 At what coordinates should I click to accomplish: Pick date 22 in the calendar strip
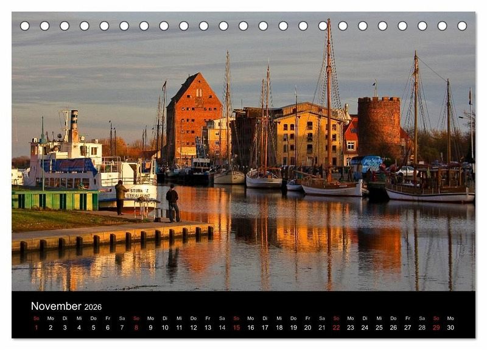click(x=336, y=327)
